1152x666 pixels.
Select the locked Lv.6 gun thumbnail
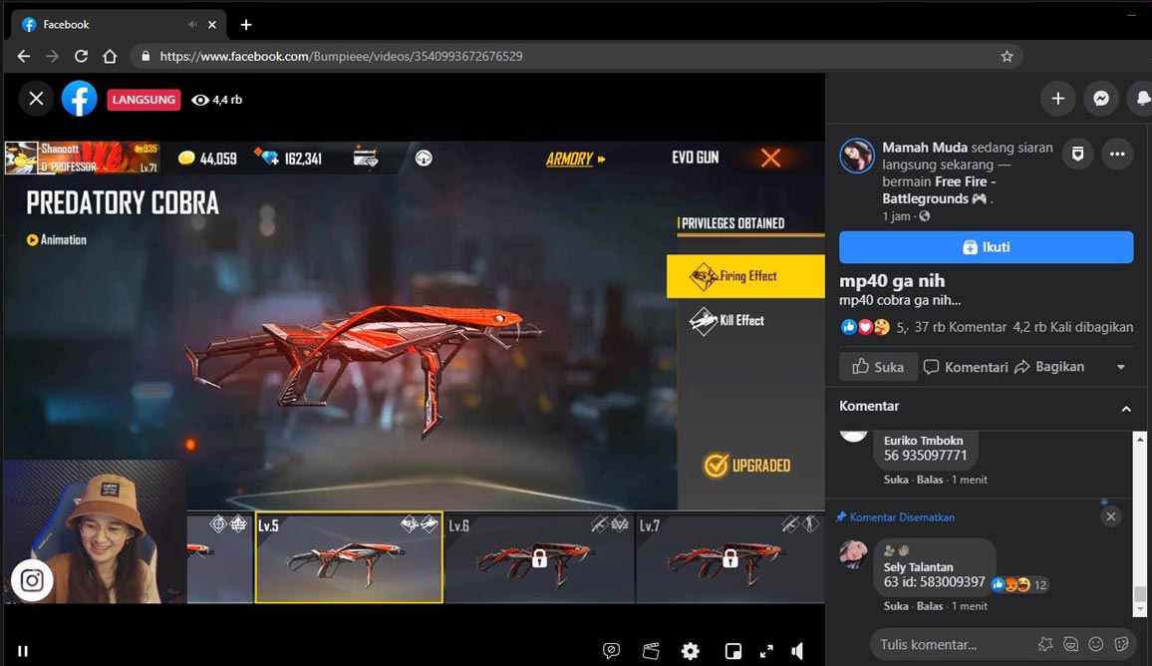(539, 558)
